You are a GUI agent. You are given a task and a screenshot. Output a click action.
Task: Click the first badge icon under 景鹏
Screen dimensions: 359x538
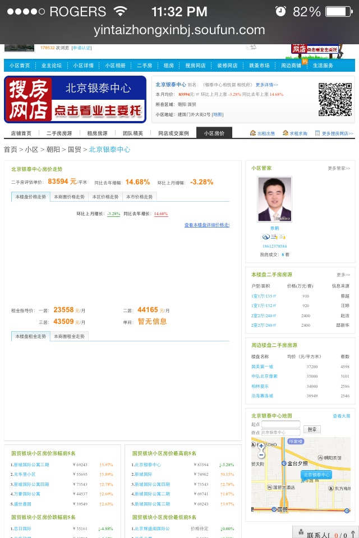pyautogui.click(x=266, y=236)
